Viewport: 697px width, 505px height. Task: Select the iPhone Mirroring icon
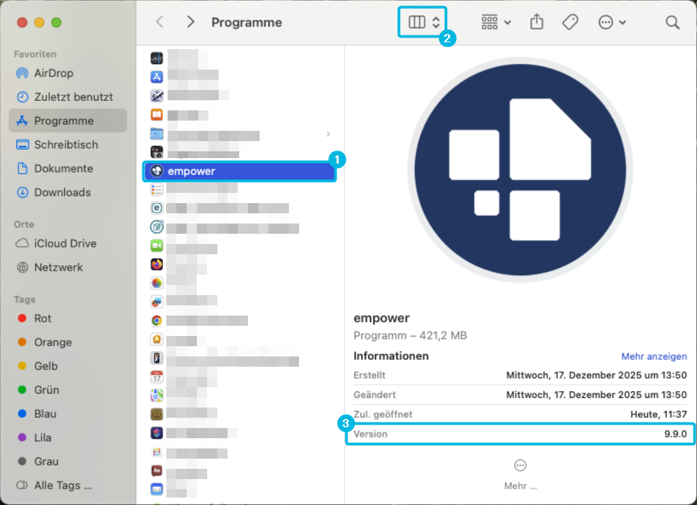pyautogui.click(x=157, y=358)
